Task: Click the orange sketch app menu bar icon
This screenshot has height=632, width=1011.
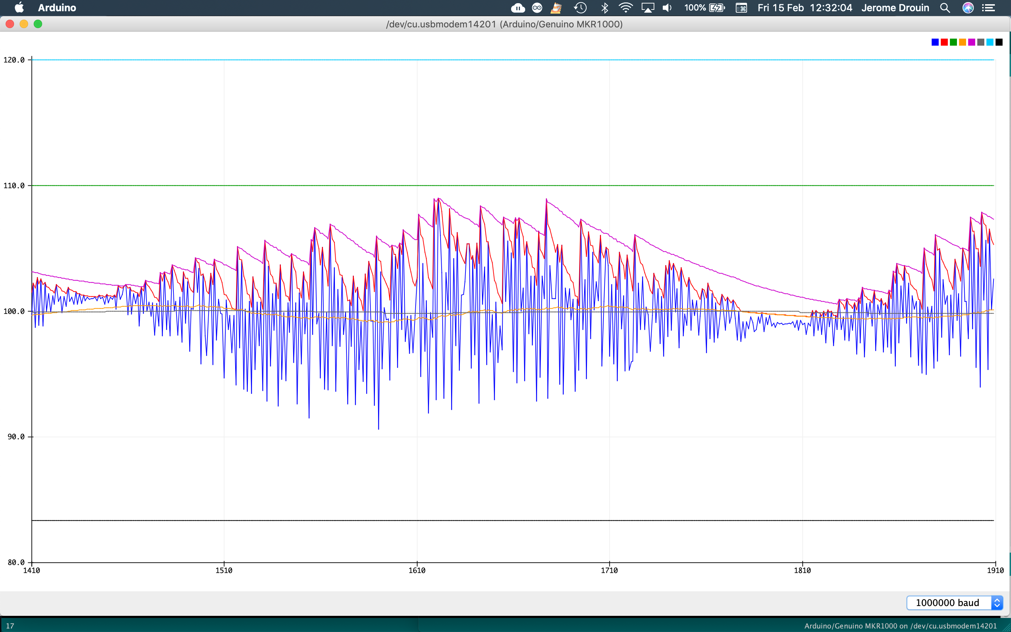Action: [556, 7]
